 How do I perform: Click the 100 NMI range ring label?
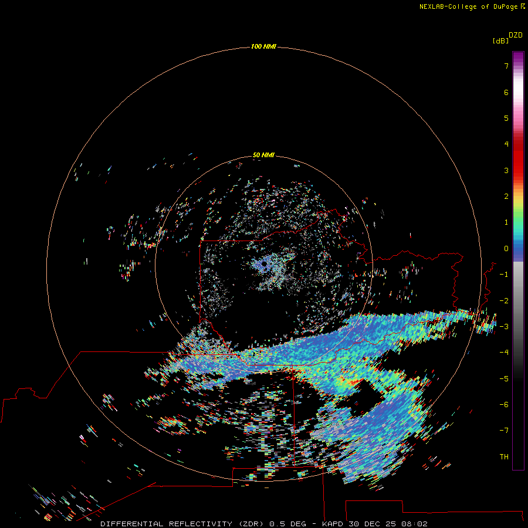pyautogui.click(x=263, y=46)
